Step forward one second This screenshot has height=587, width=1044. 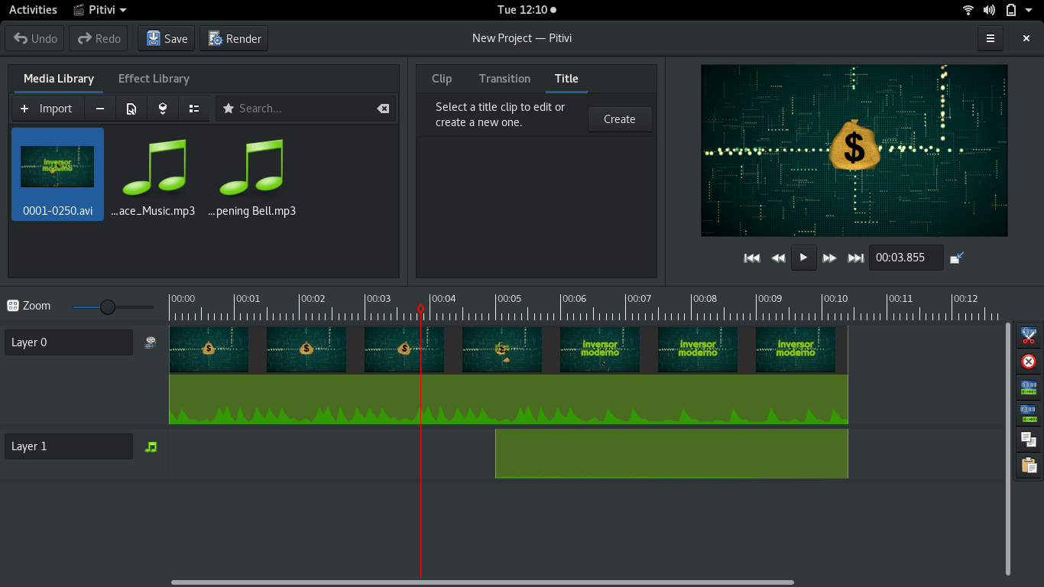[x=829, y=258]
